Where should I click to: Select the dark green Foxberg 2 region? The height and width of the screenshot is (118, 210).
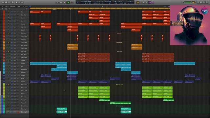120,103
